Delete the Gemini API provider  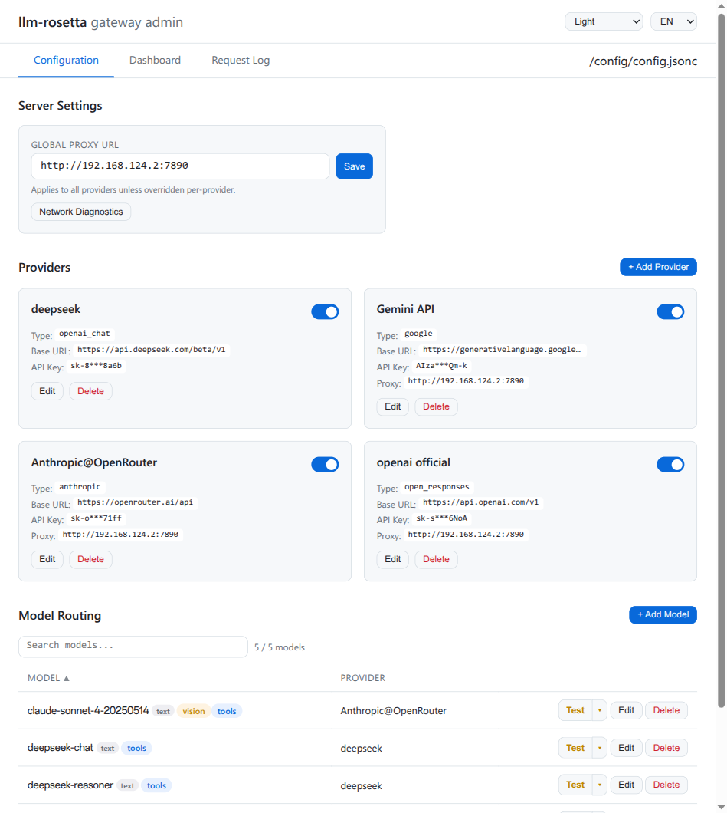tap(436, 406)
